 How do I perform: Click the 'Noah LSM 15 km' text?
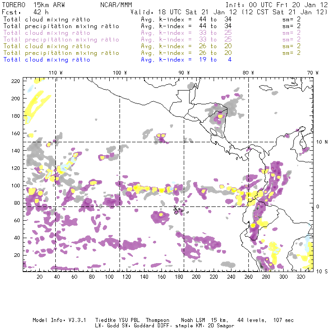click(x=205, y=320)
